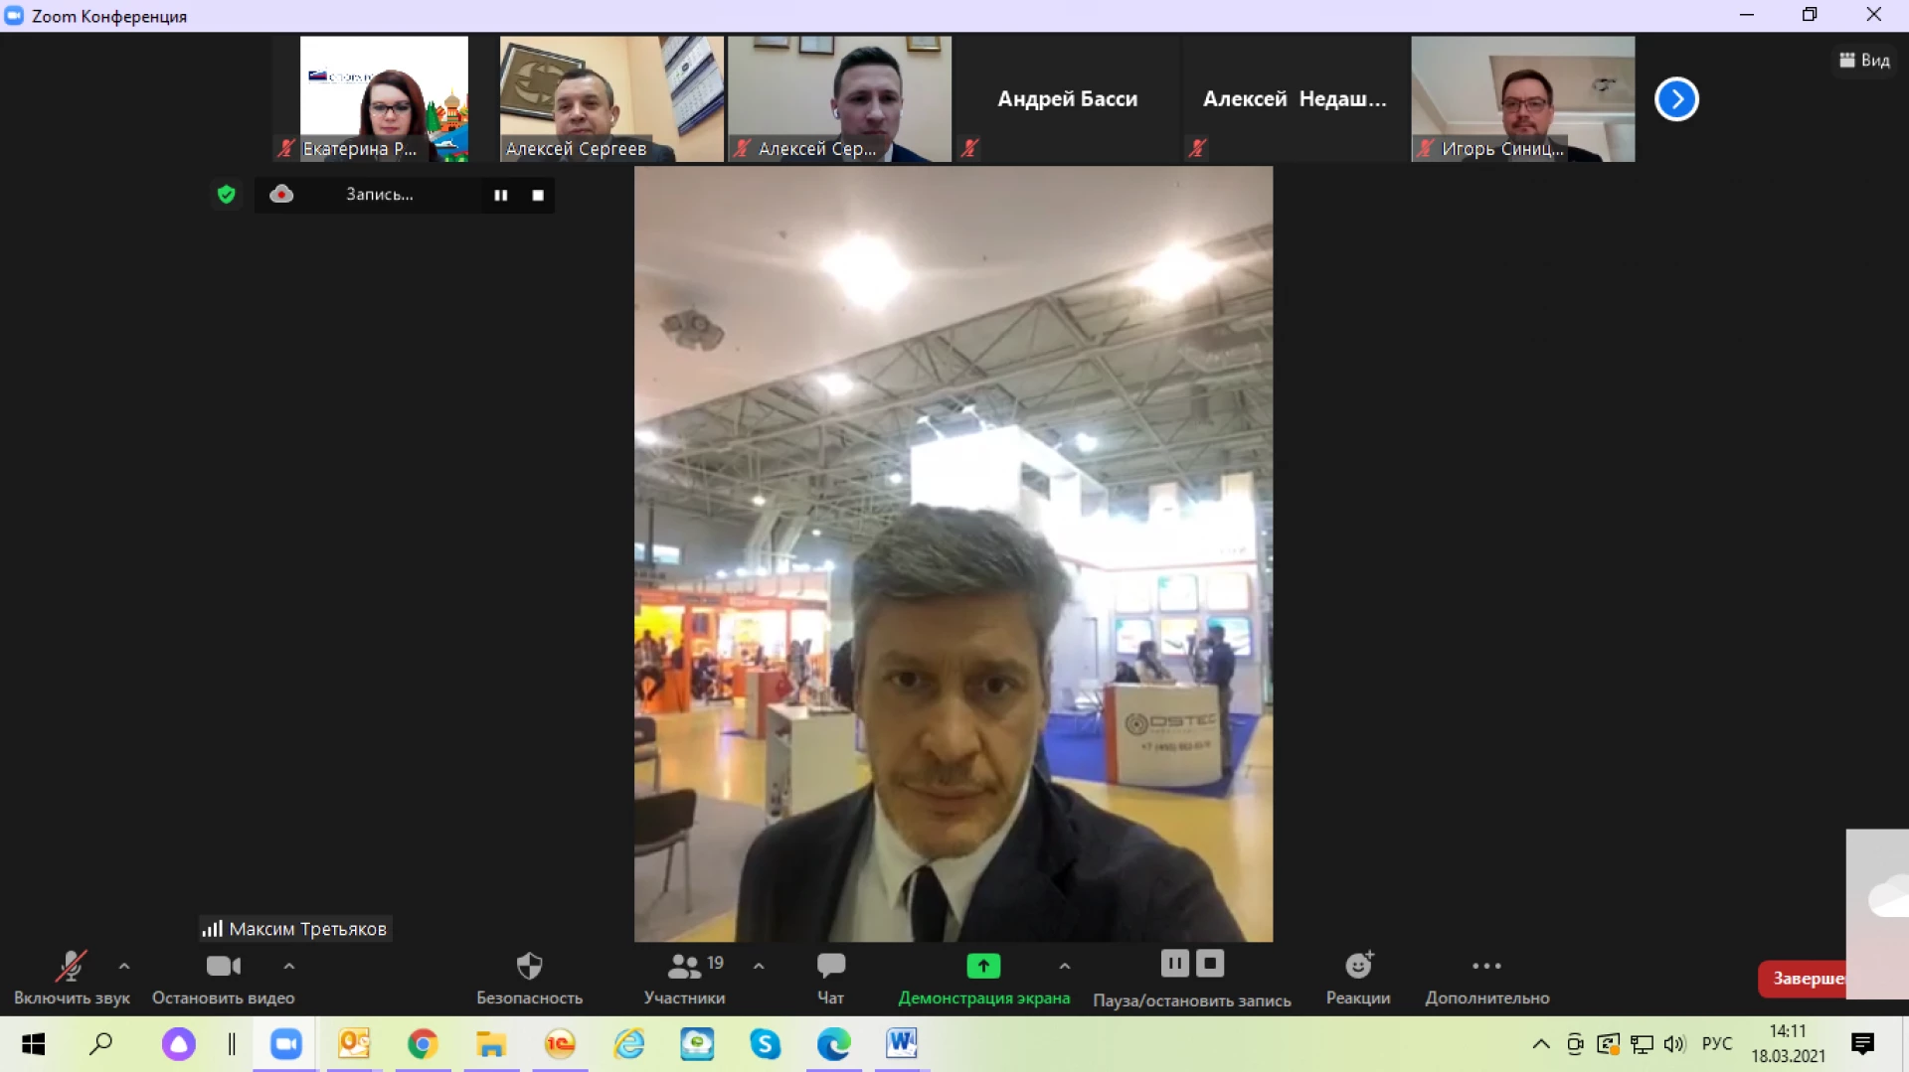The width and height of the screenshot is (1909, 1072).
Task: Stop the recording in bottom toolbar
Action: (1210, 963)
